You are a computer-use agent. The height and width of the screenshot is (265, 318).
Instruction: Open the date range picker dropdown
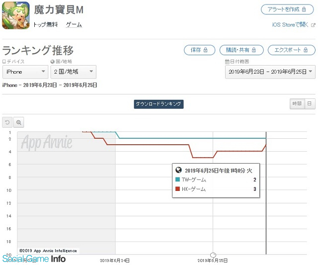tap(270, 72)
